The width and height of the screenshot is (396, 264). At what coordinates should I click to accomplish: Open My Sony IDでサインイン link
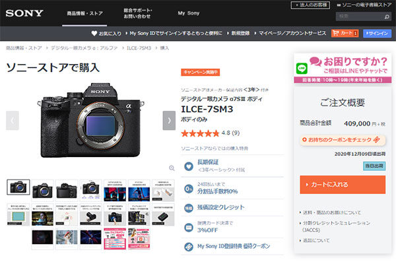point(174,33)
